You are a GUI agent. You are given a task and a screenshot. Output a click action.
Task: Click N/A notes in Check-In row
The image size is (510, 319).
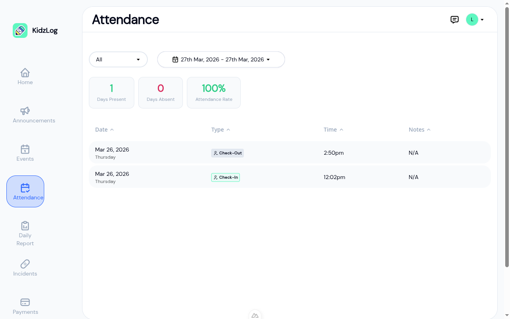[414, 177]
